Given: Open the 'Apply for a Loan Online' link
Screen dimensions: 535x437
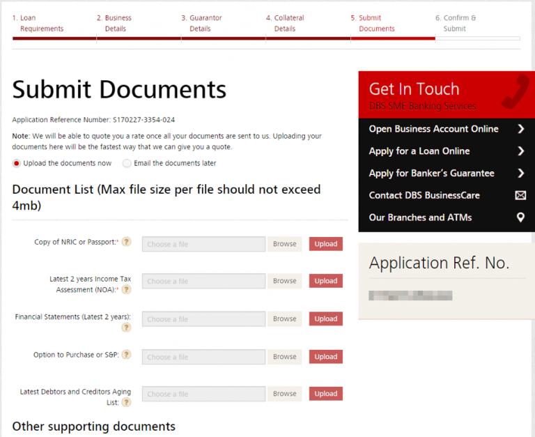Looking at the screenshot, I should 419,151.
